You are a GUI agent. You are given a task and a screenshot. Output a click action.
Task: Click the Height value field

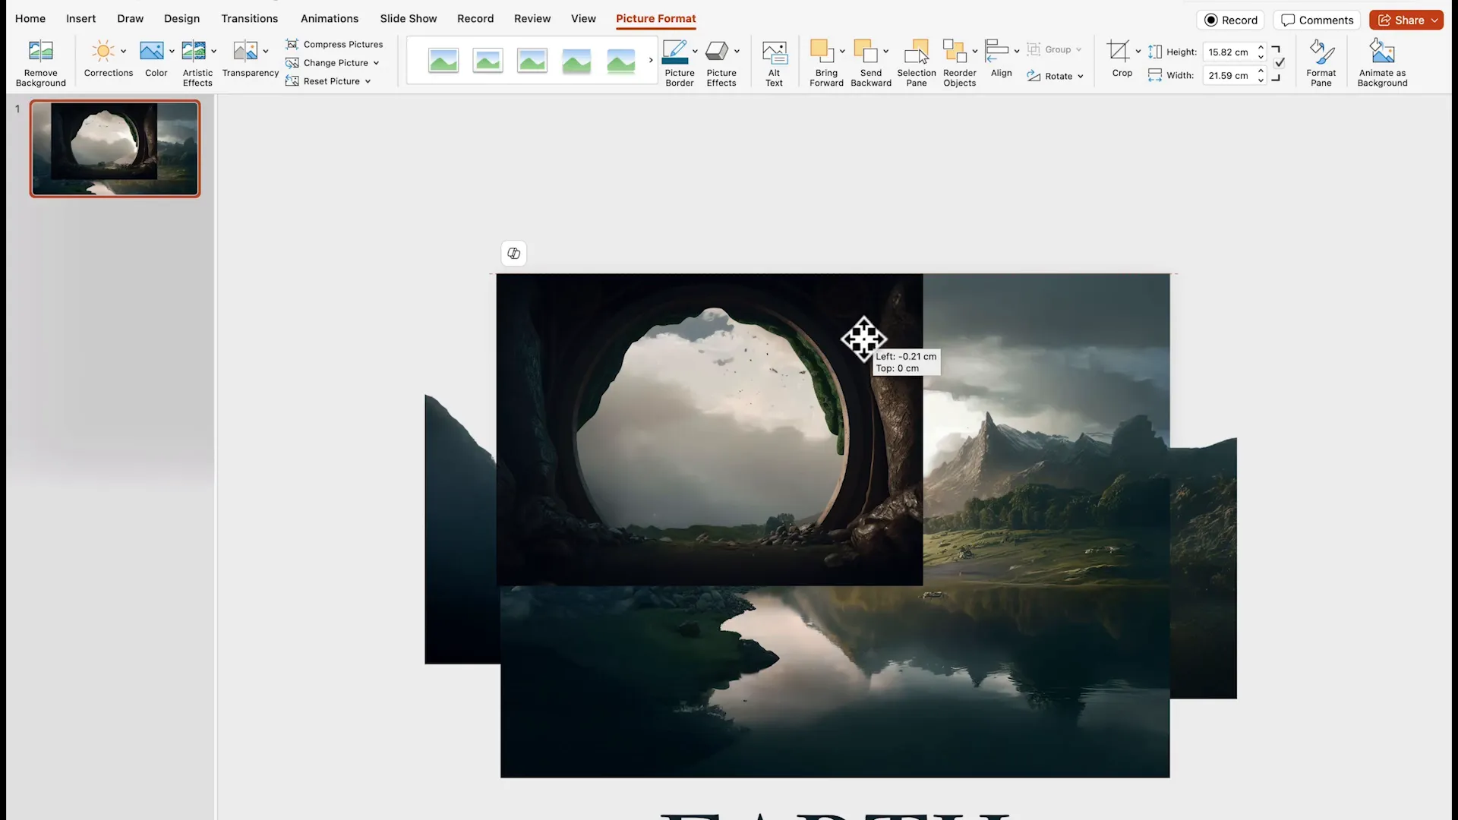[1228, 52]
